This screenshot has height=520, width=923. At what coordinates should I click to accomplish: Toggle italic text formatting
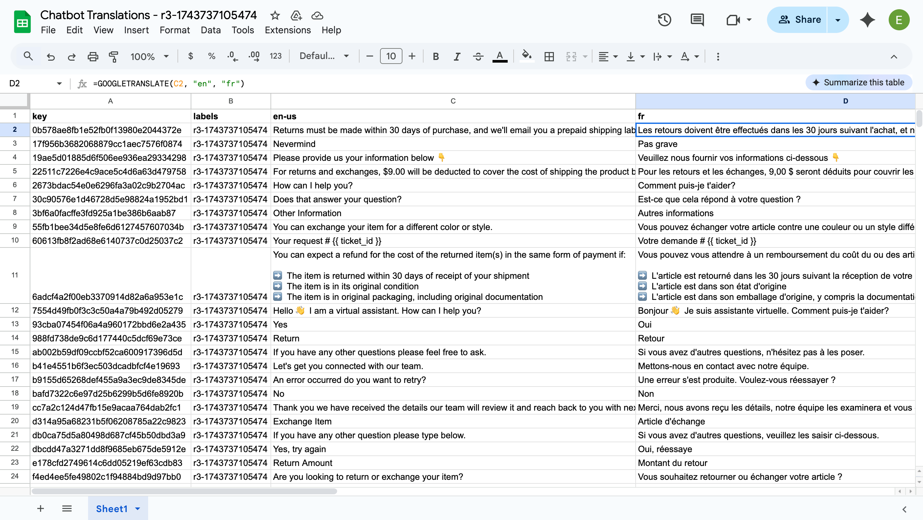click(457, 56)
